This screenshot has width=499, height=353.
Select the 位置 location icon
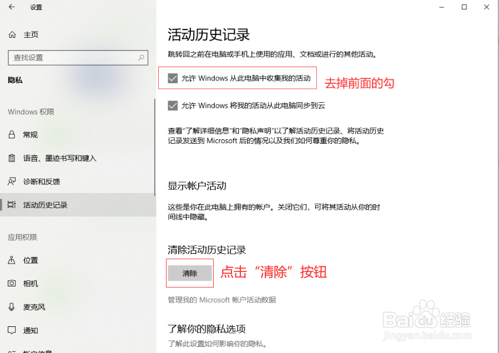(x=12, y=260)
